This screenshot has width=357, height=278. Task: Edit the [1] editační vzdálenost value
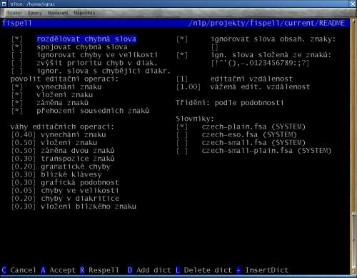(182, 79)
